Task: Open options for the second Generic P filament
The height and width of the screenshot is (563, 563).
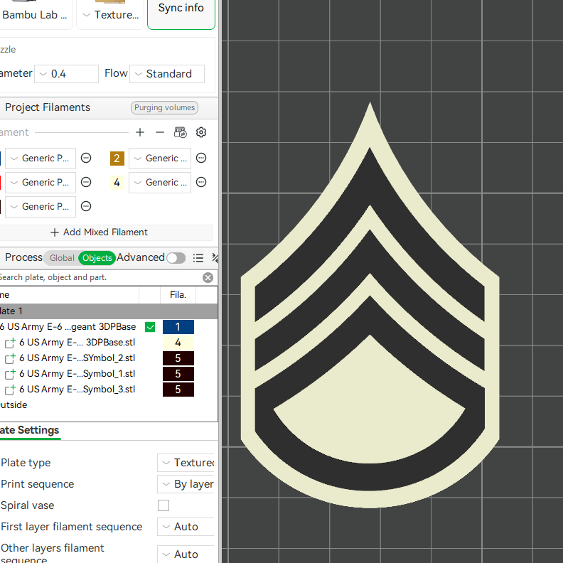Action: tap(86, 183)
